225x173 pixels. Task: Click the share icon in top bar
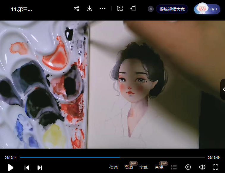coord(76,9)
